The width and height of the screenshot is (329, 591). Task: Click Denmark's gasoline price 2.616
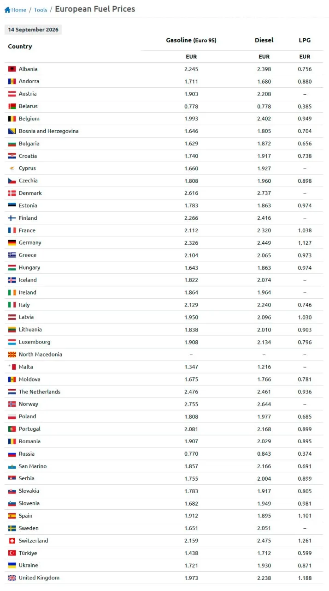tap(191, 193)
